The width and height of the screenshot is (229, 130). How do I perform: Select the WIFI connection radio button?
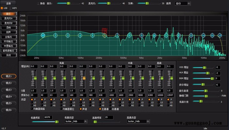tap(10, 8)
